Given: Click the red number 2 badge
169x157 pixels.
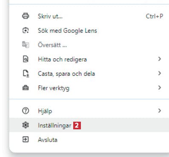Looking at the screenshot, I should click(x=77, y=126).
